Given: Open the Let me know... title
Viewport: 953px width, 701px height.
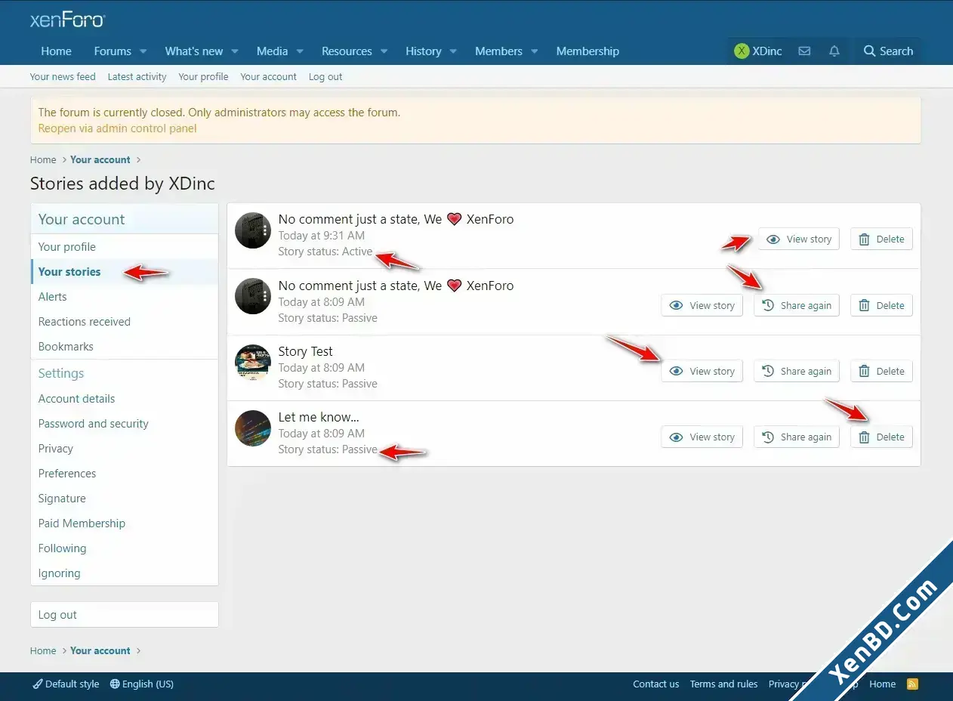Looking at the screenshot, I should click(x=319, y=418).
